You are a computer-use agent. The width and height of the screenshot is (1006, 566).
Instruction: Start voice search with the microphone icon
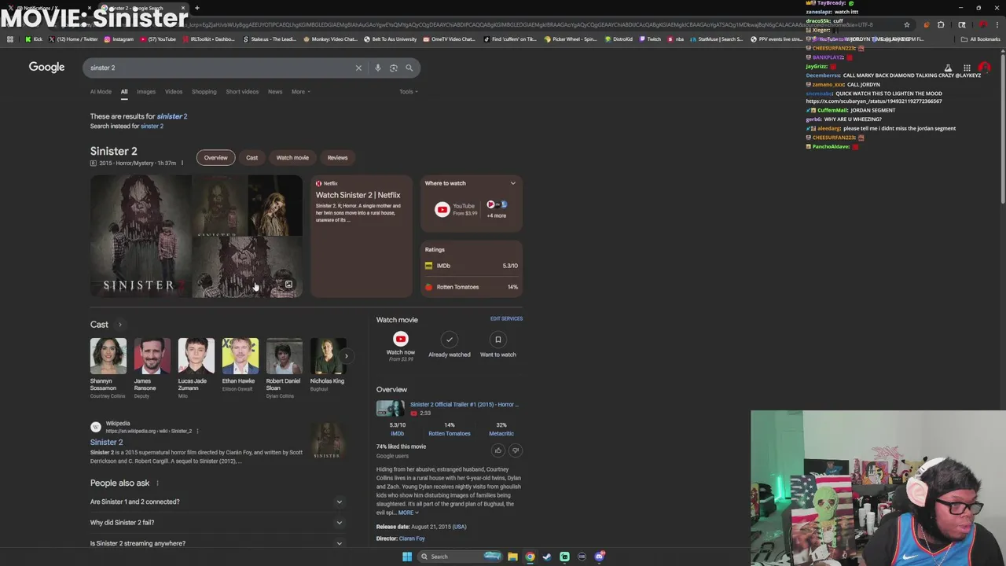[378, 68]
